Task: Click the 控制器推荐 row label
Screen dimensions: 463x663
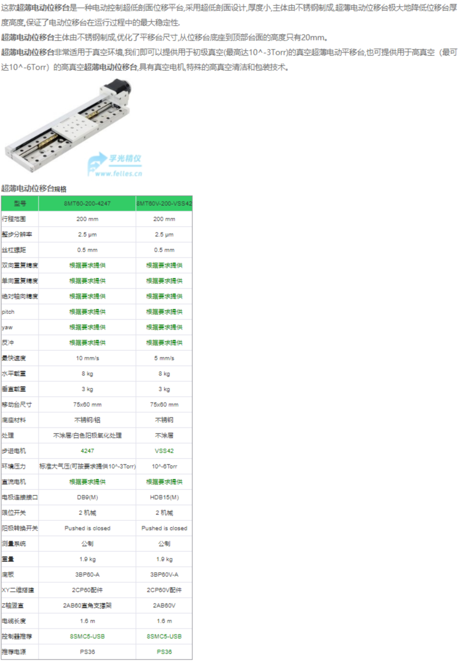Action: [17, 636]
